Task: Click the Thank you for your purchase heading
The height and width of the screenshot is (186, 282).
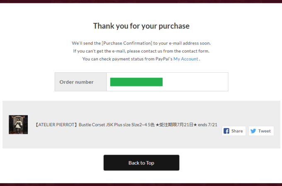Action: (141, 26)
